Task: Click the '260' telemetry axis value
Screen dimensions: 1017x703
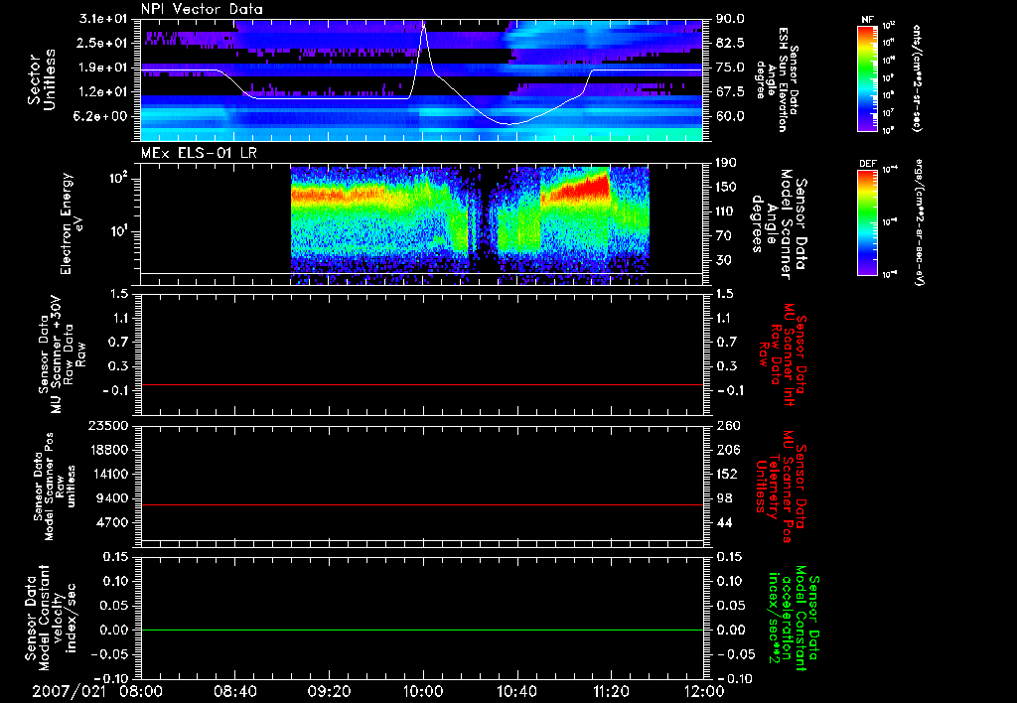Action: (x=728, y=425)
